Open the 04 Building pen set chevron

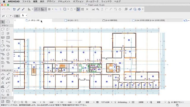[x=129, y=102]
